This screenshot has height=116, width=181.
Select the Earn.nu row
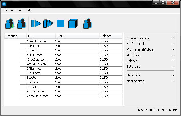(71, 82)
